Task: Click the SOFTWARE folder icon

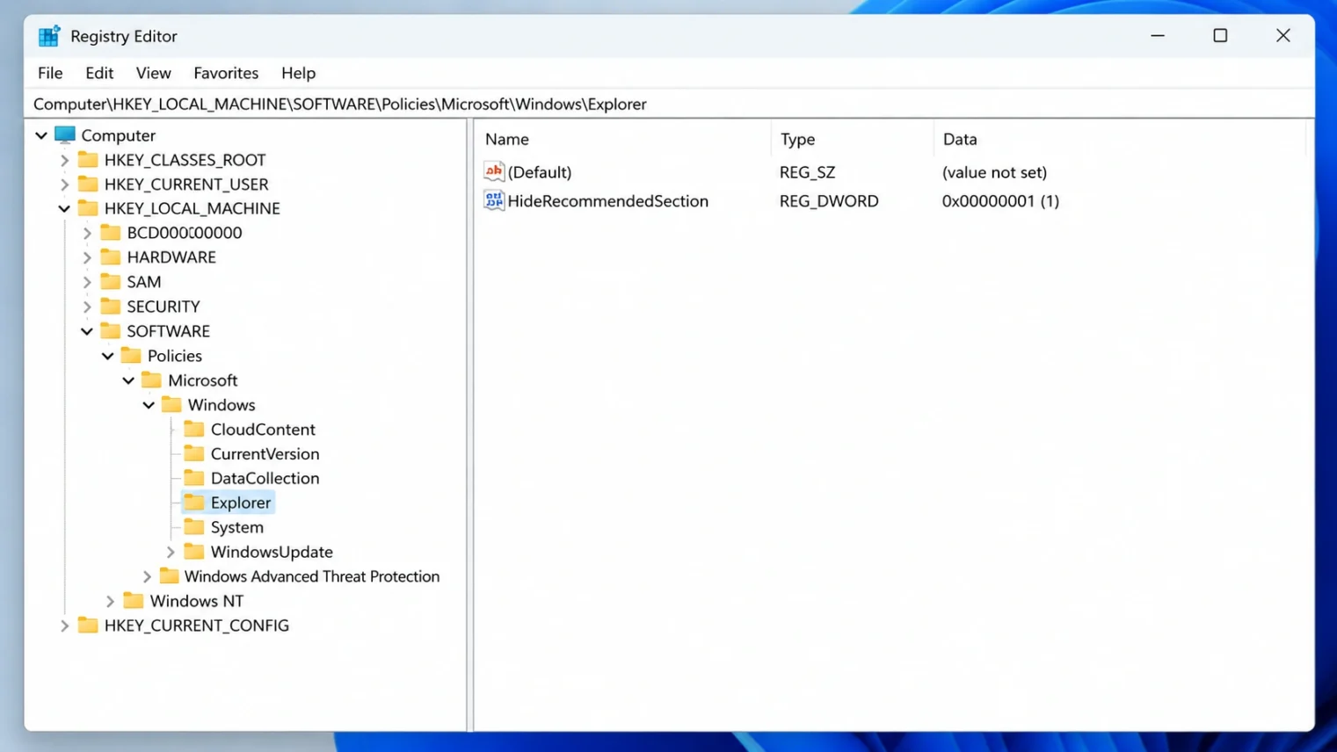Action: 111,331
